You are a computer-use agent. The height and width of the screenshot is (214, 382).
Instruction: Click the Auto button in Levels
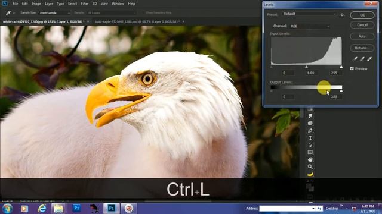coord(362,36)
